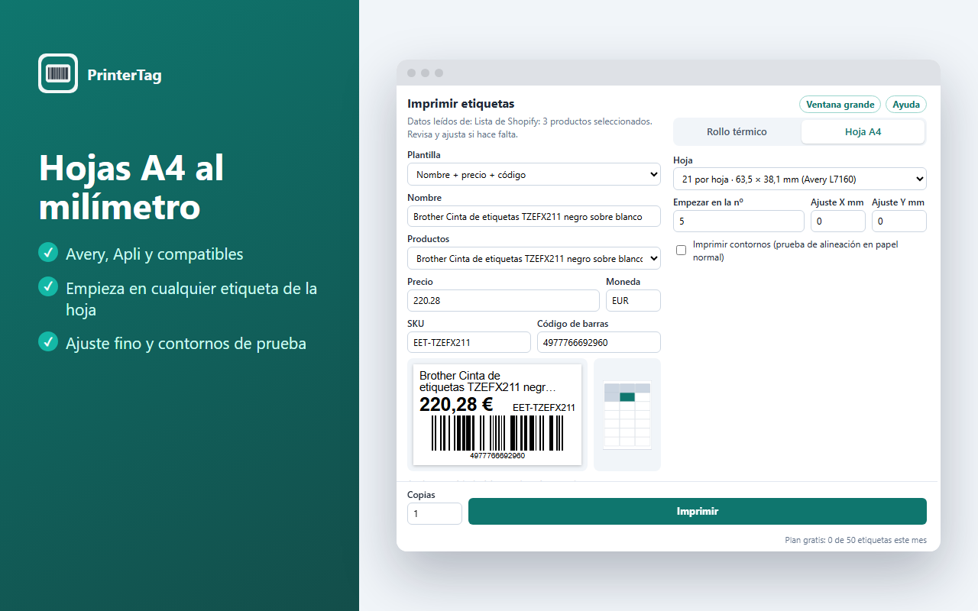Click the A4 sheet position grid thumbnail
The height and width of the screenshot is (611, 978).
click(627, 415)
